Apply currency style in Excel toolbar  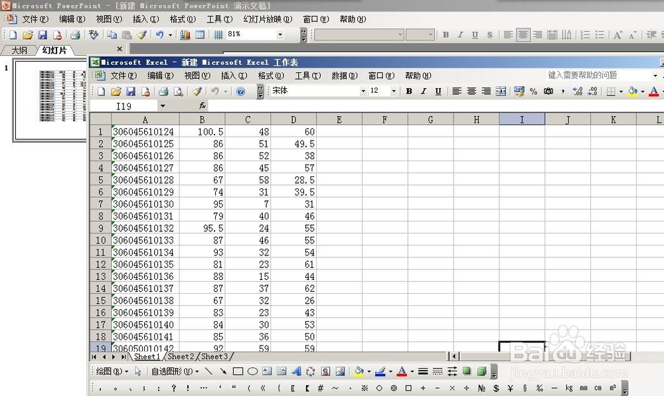(519, 91)
